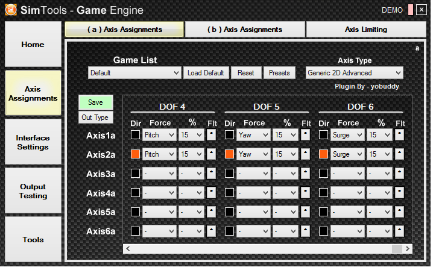The height and width of the screenshot is (273, 436).
Task: Open Axis2a DOF 6 percent dropdown
Action: point(379,154)
